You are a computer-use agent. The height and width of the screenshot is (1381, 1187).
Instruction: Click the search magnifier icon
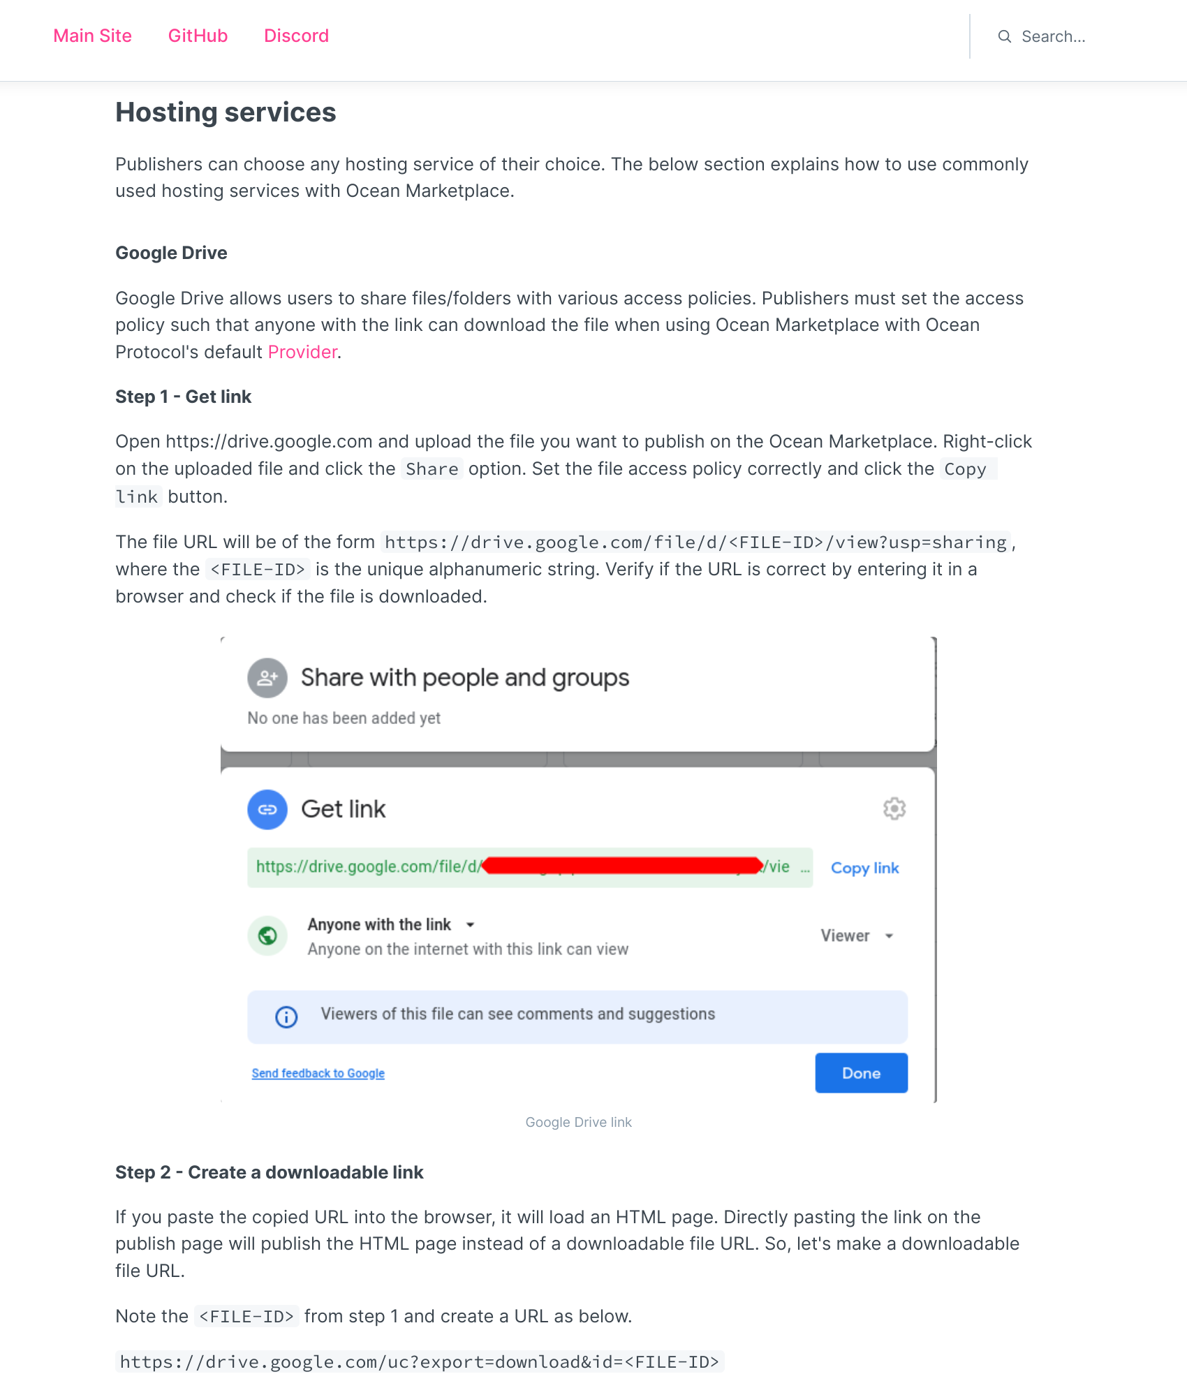pyautogui.click(x=1005, y=36)
